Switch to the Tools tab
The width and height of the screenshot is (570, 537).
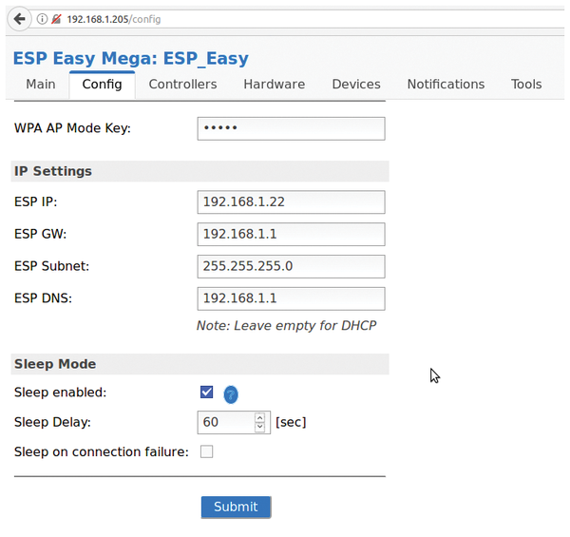526,85
